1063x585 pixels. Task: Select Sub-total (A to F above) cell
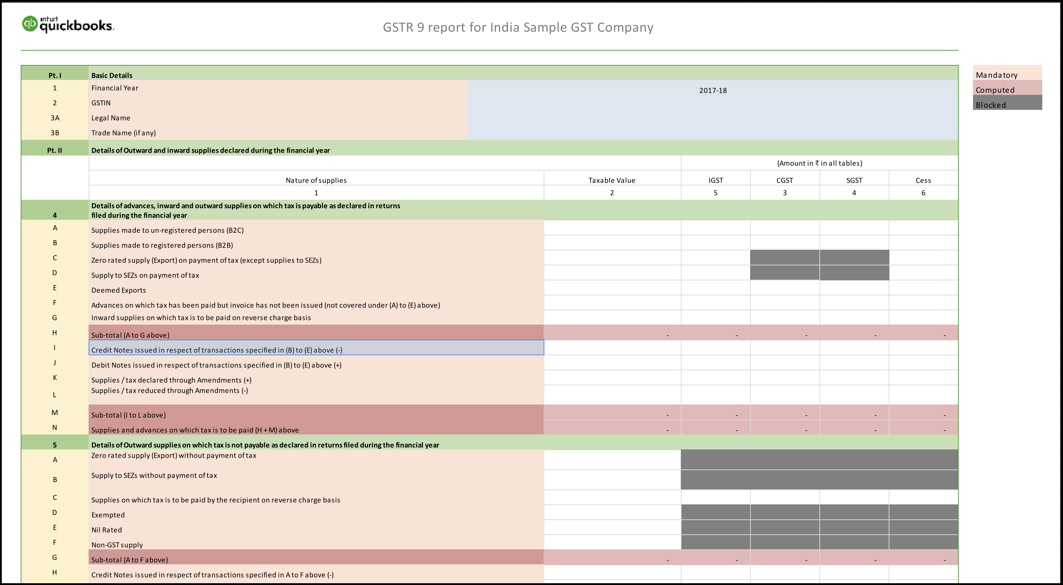(x=316, y=557)
